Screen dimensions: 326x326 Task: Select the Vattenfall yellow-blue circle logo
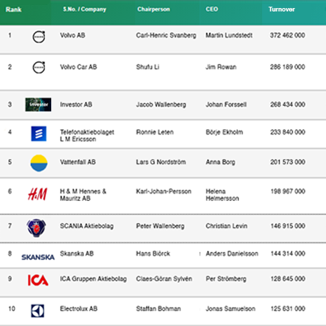pyautogui.click(x=39, y=163)
